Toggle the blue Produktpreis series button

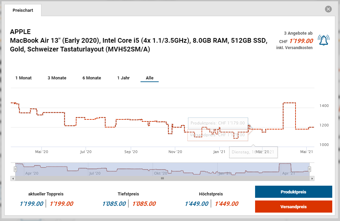point(293,192)
